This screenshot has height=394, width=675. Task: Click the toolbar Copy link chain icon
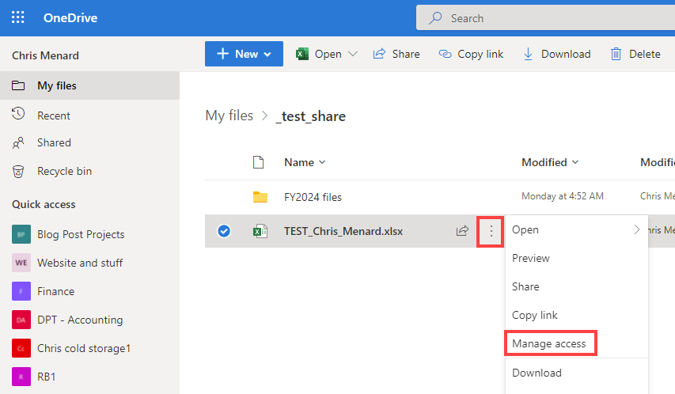click(446, 54)
